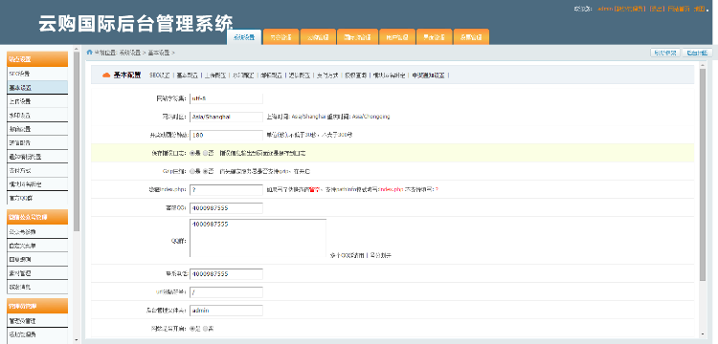Open the 内容管理 top tab
718x344 pixels.
click(x=281, y=37)
